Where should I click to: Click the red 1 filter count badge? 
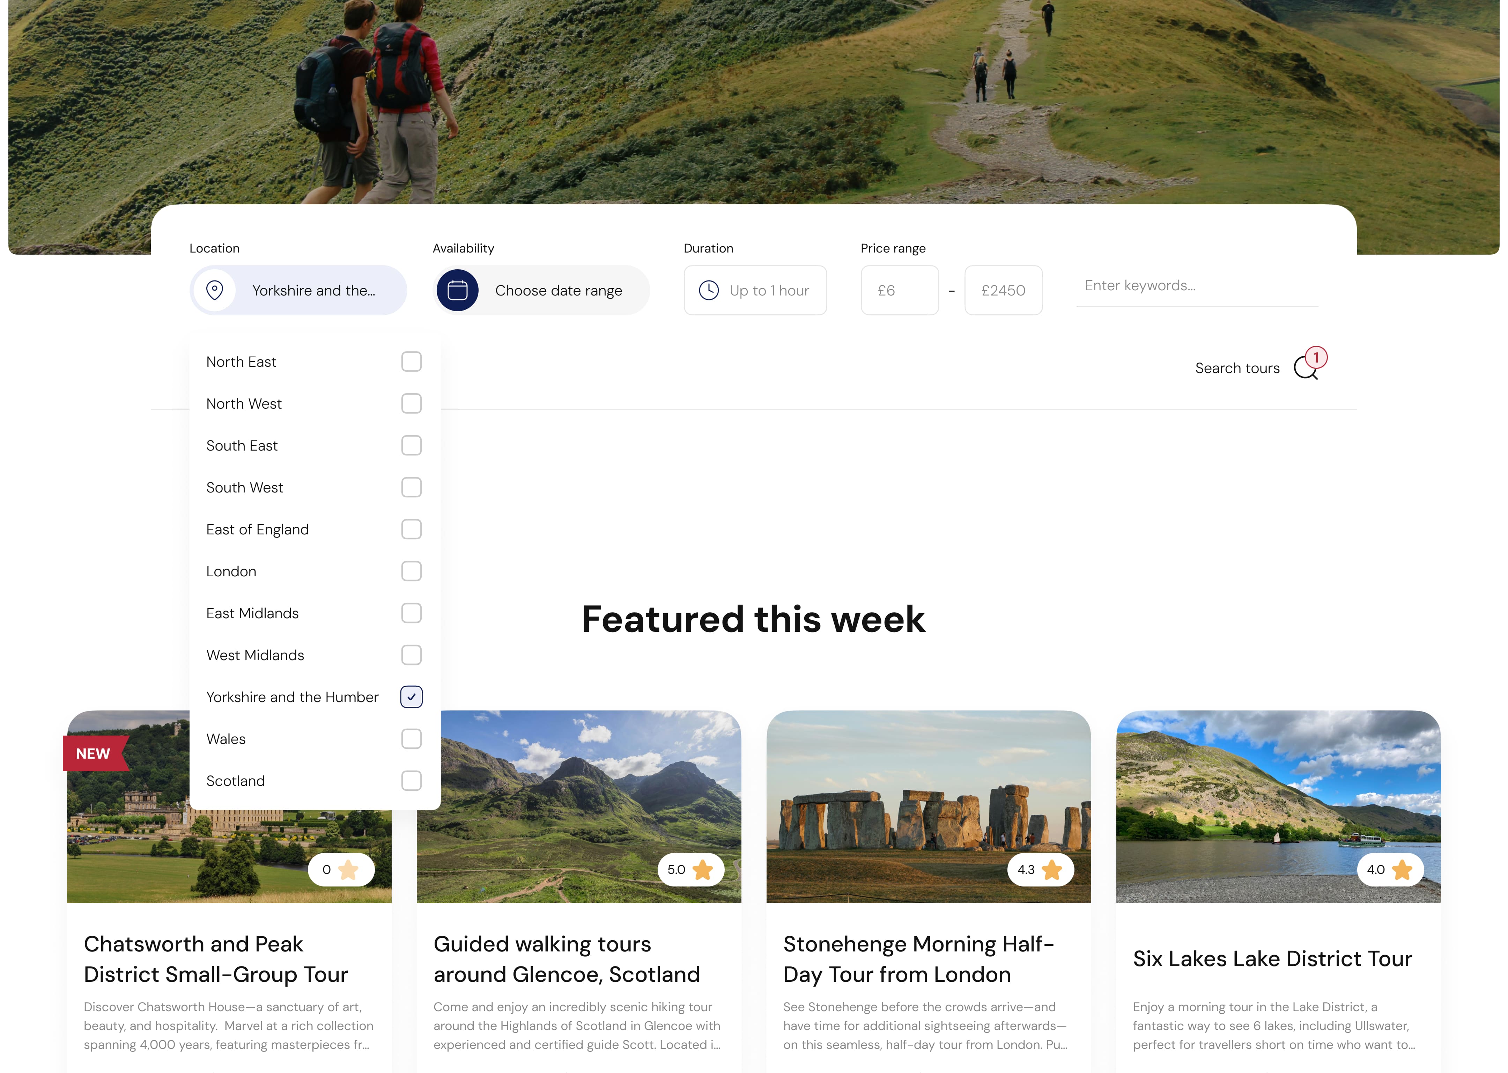(x=1316, y=357)
